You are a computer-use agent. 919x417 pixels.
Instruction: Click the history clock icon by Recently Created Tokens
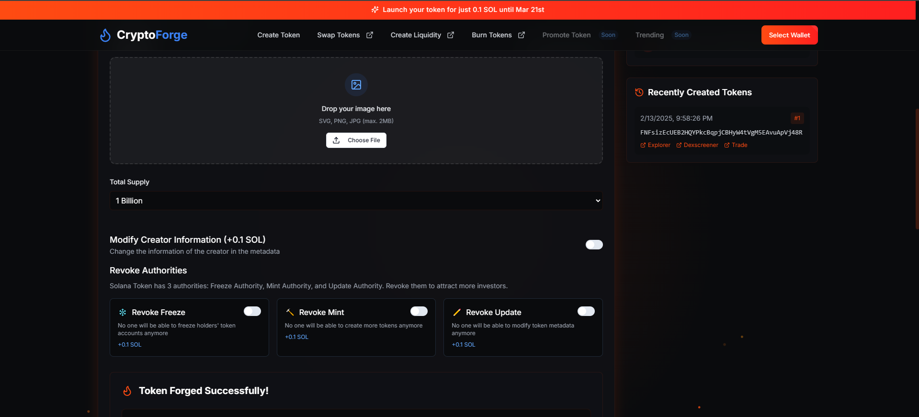pos(639,92)
